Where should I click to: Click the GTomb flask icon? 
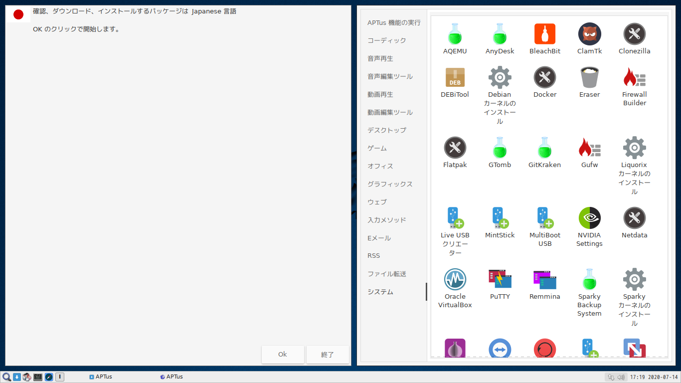[500, 148]
